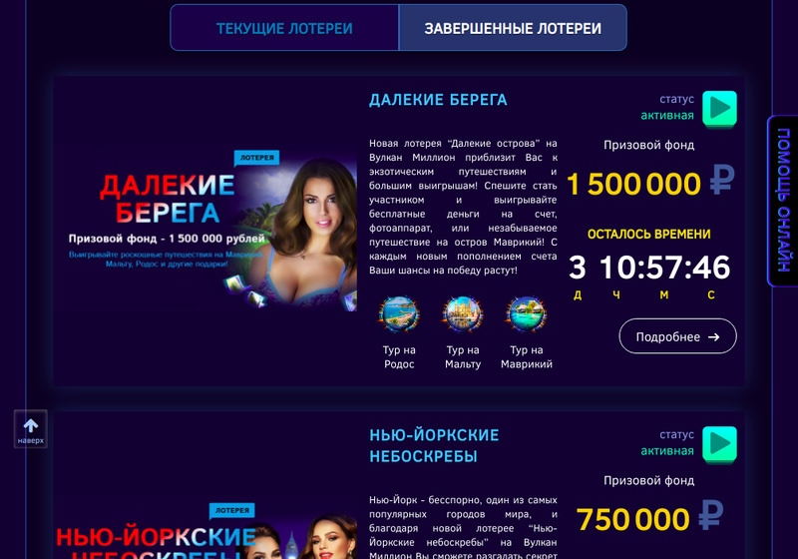Click the ЛОТЕРЕЯ badge on Нью-Йоркские banner
The width and height of the screenshot is (798, 559).
click(232, 510)
